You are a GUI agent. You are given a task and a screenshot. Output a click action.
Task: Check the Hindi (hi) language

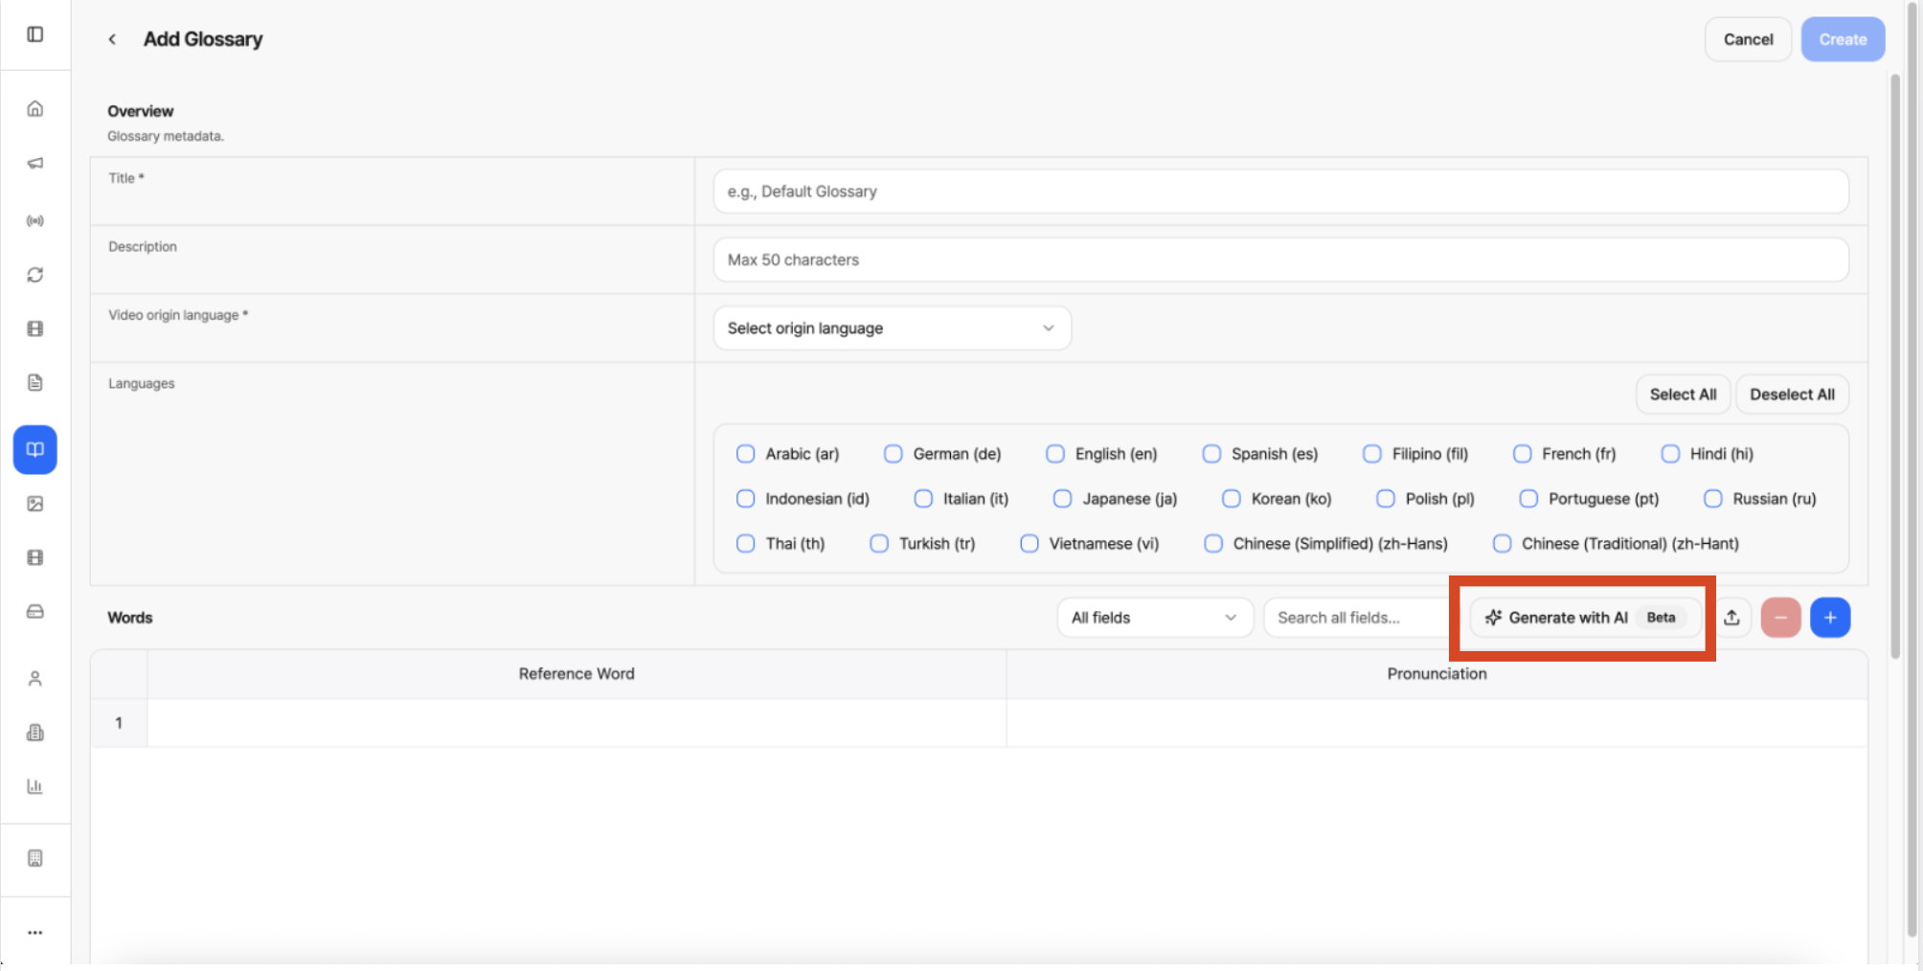click(1670, 454)
